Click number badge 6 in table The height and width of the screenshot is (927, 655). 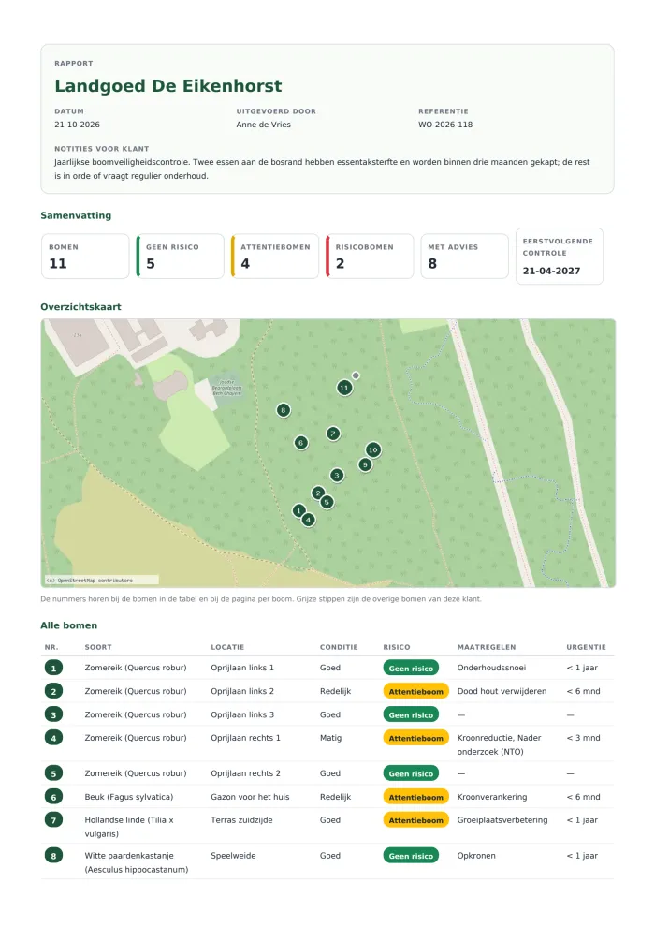pos(53,797)
